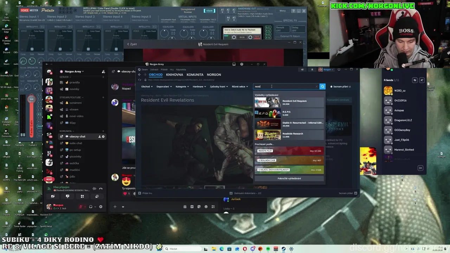The height and width of the screenshot is (253, 450).
Task: Click Přidat hru at Steam bottom bar
Action: [x=145, y=193]
